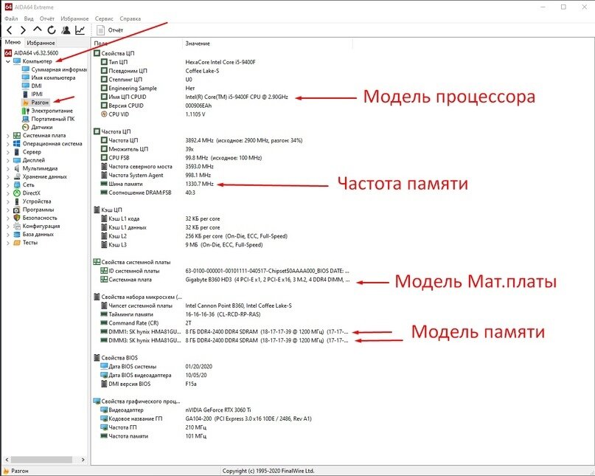
Task: Open the user icon in the toolbar
Action: pos(66,30)
